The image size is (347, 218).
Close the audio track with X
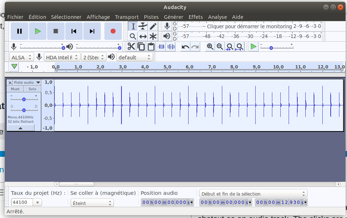pos(10,83)
